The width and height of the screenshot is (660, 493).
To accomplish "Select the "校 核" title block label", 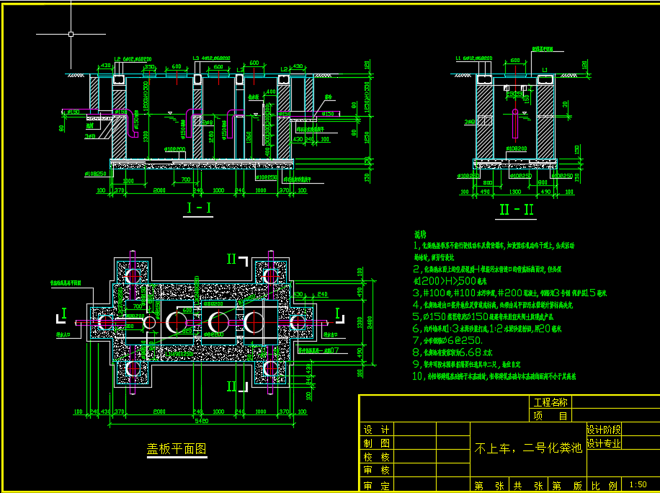I will (x=376, y=457).
